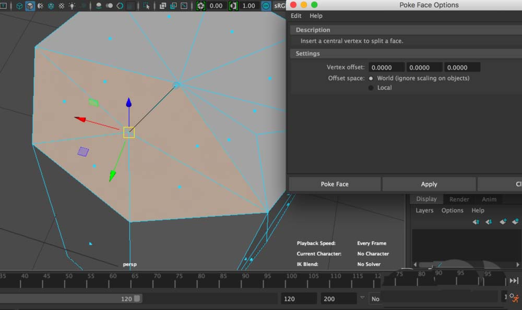Click the gamma value field 1.00
Image resolution: width=522 pixels, height=310 pixels.
pos(248,6)
